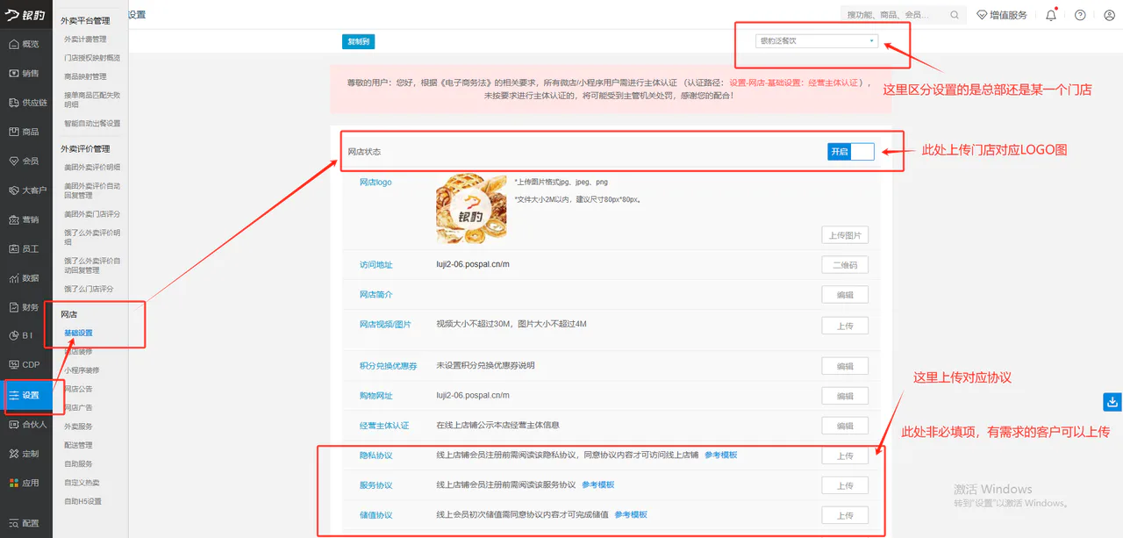
Task: Toggle the 网店状态 switch off
Action: [851, 152]
